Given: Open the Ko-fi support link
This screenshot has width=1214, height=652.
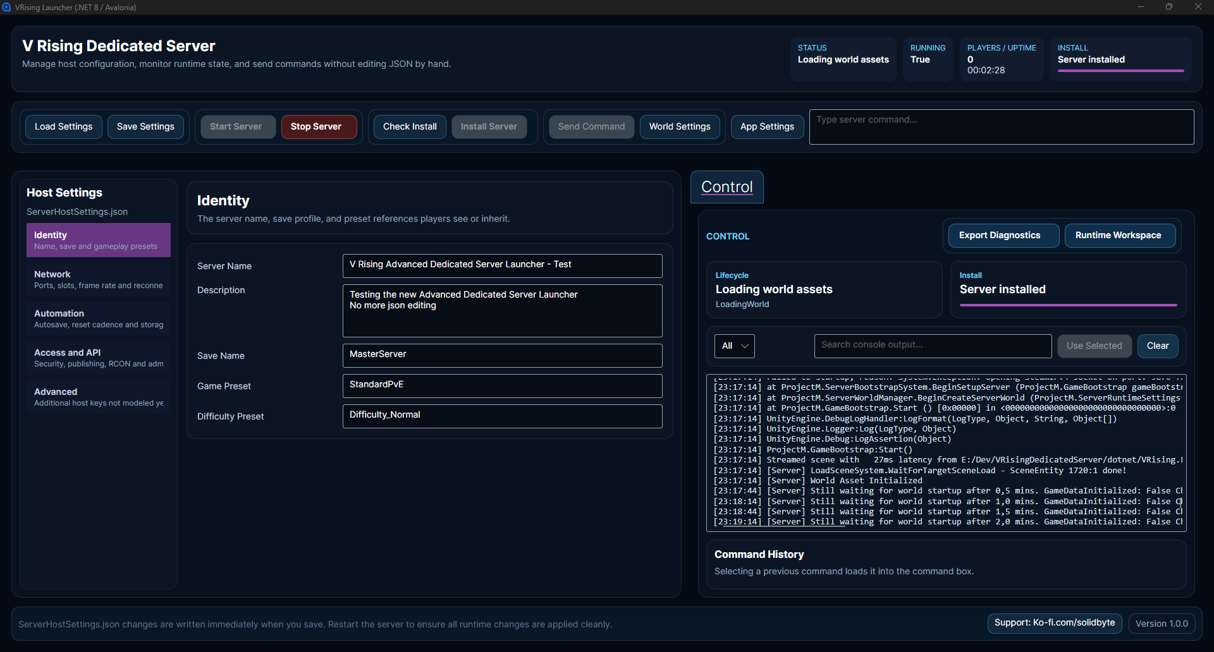Looking at the screenshot, I should [x=1055, y=623].
